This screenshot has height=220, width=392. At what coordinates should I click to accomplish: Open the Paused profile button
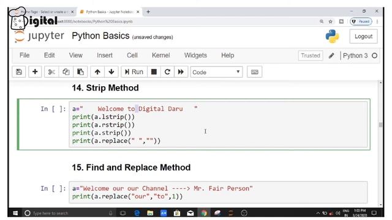pos(361,21)
